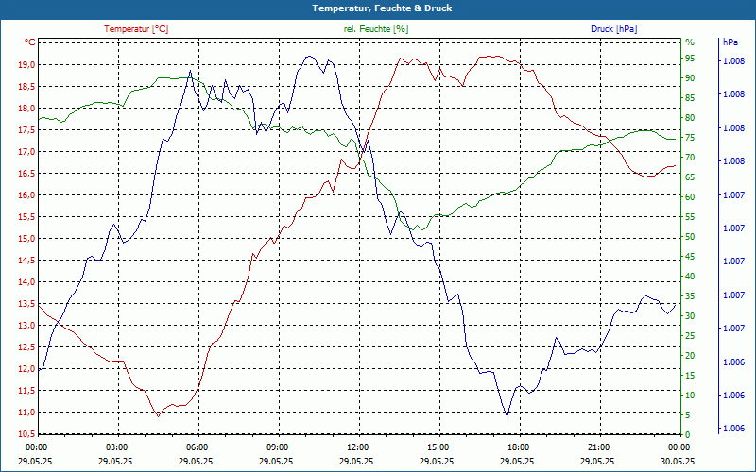Image resolution: width=756 pixels, height=472 pixels.
Task: Click the date label "30.05.25"
Action: (x=678, y=461)
